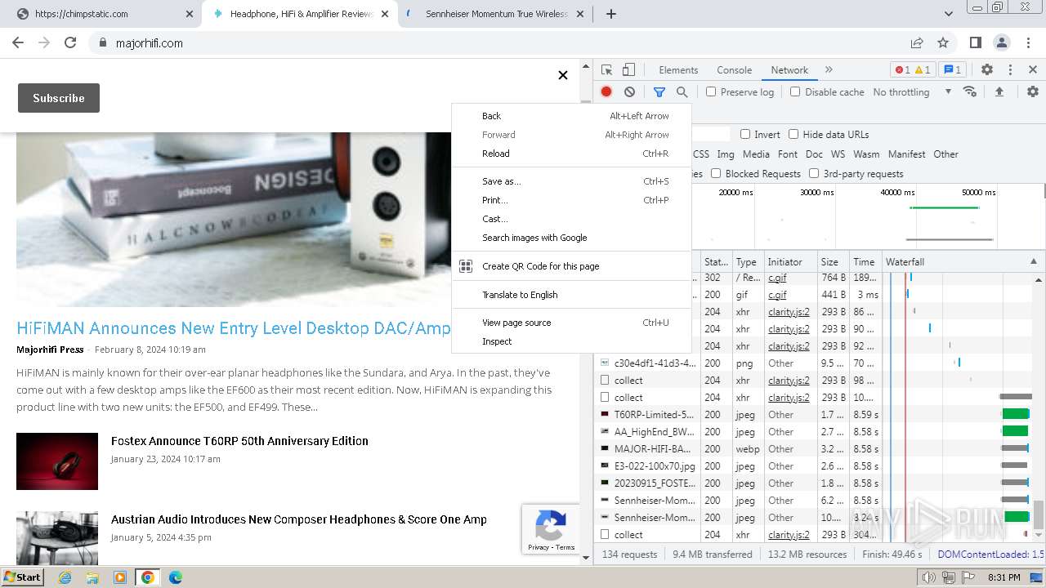Viewport: 1046px width, 588px height.
Task: Open No throttling dropdown
Action: [x=912, y=92]
